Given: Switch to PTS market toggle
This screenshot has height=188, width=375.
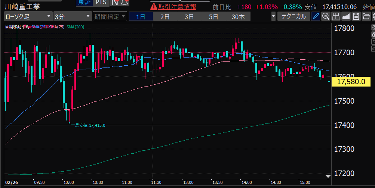Looking at the screenshot, I should tap(101, 2).
